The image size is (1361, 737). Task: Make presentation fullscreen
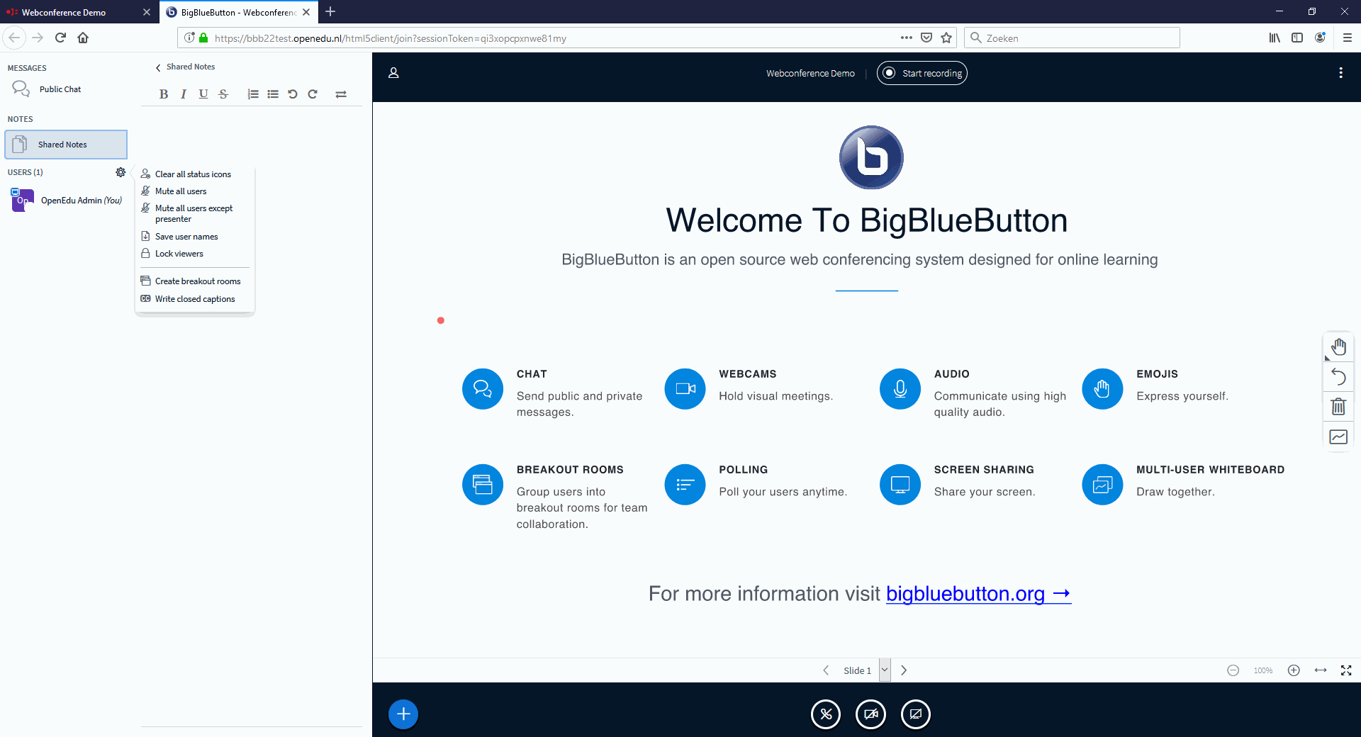click(x=1346, y=670)
